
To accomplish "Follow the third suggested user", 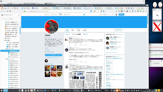I will tap(113, 49).
